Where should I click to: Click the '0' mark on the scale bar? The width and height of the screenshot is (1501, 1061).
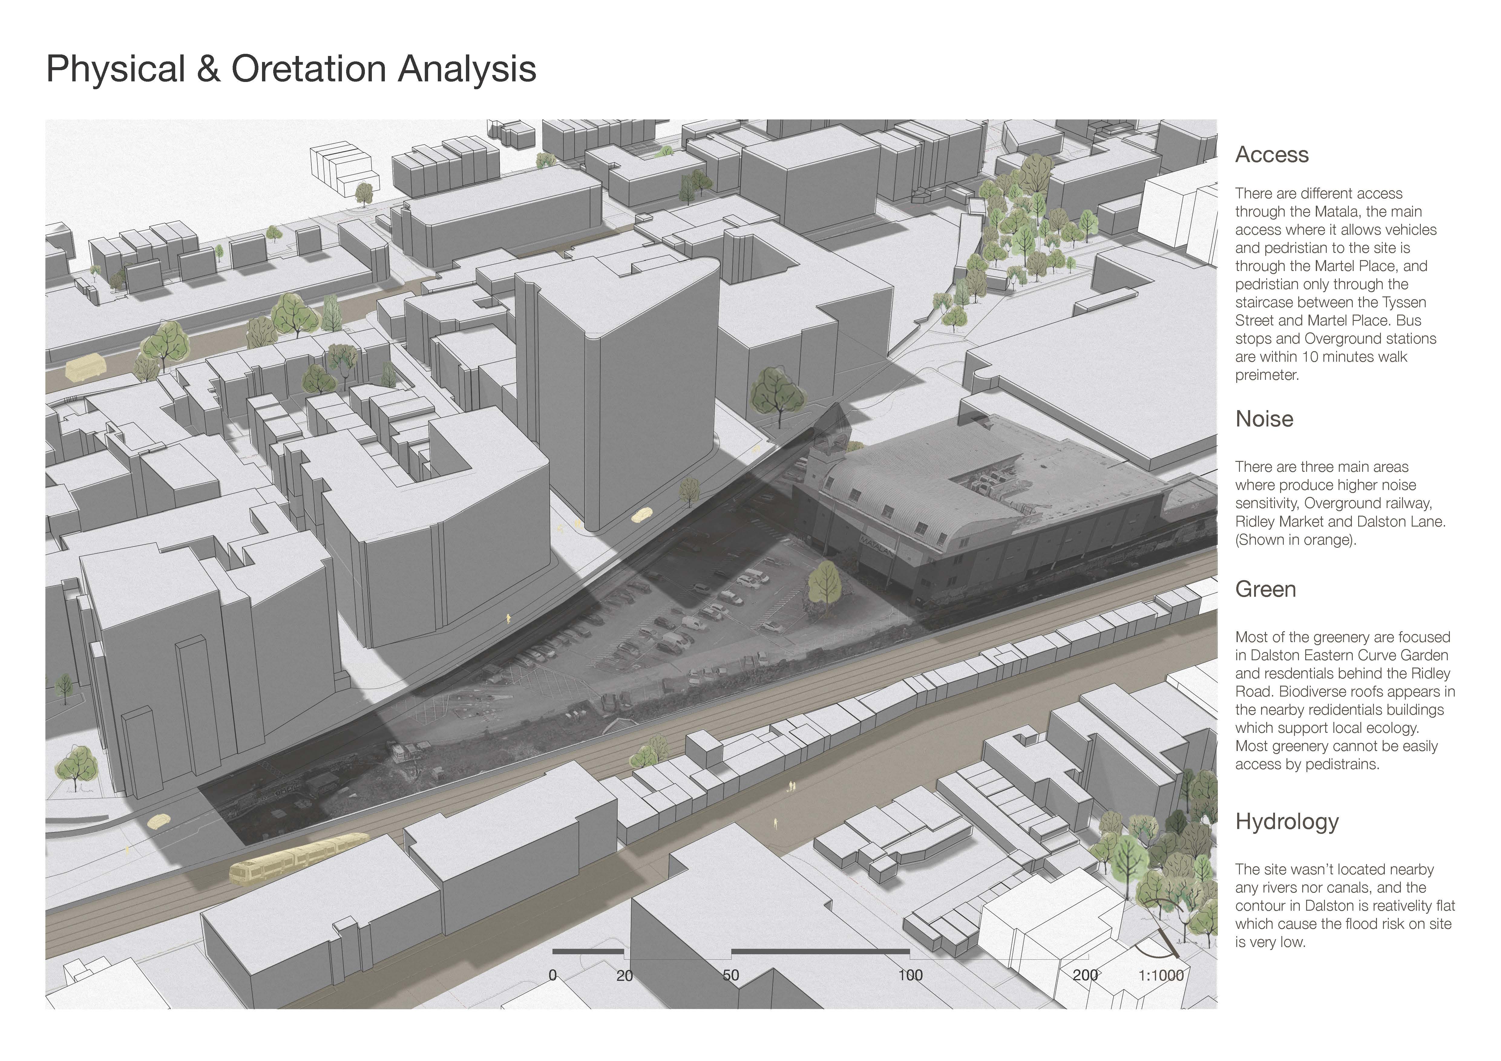click(x=552, y=975)
